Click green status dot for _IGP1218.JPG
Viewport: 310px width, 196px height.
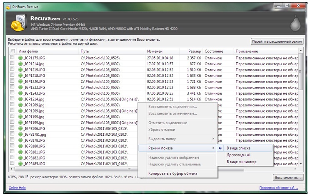coord(20,76)
